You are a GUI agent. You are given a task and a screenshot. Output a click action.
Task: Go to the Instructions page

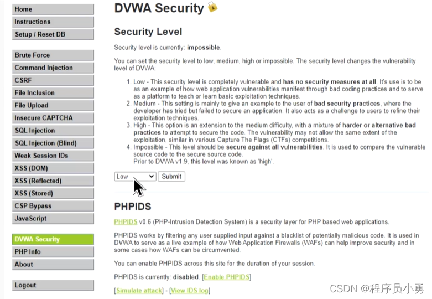[53, 22]
